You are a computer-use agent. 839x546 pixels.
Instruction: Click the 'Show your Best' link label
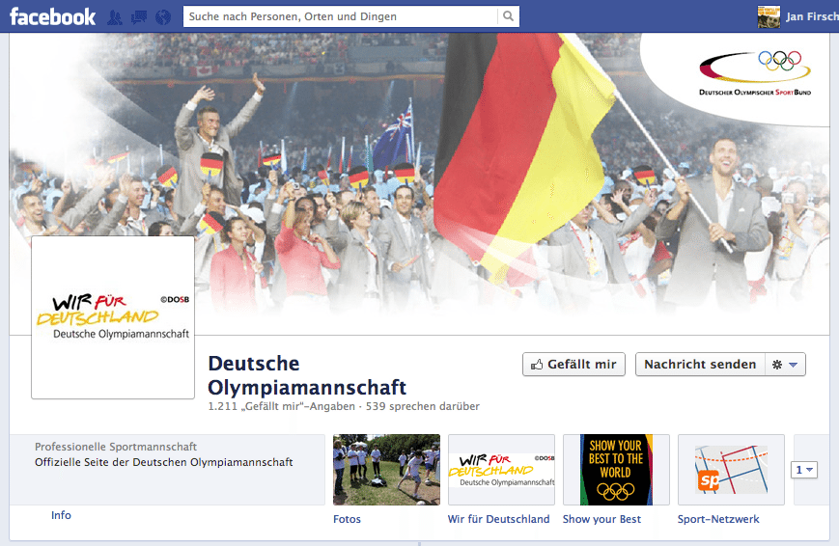601,519
